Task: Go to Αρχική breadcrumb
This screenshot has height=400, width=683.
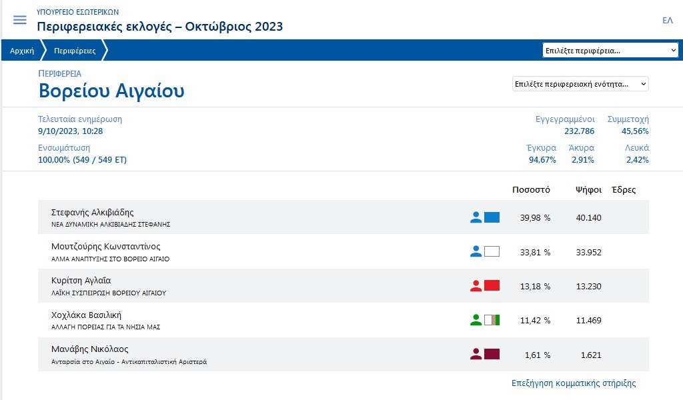Action: point(22,51)
